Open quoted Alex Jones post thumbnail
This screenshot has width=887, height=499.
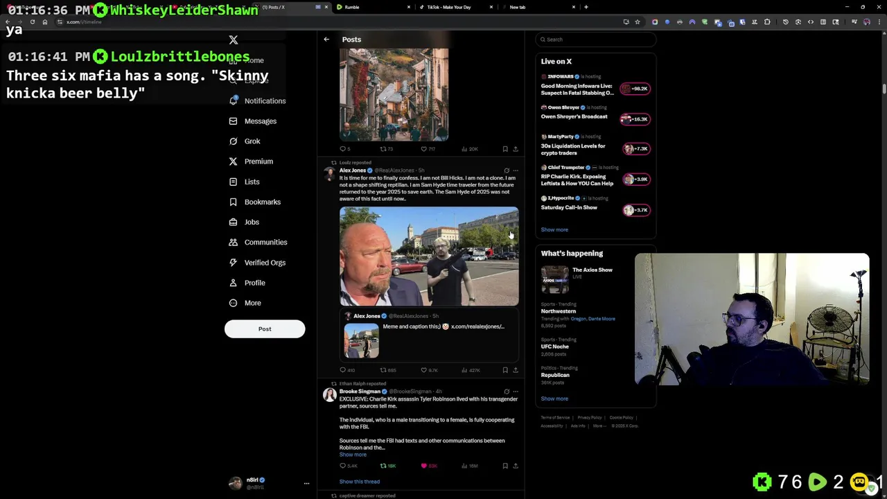(x=362, y=341)
